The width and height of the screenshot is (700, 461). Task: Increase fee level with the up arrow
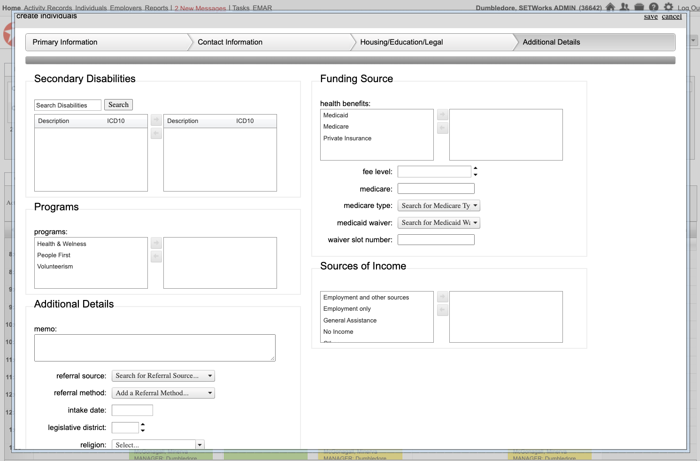pos(476,168)
